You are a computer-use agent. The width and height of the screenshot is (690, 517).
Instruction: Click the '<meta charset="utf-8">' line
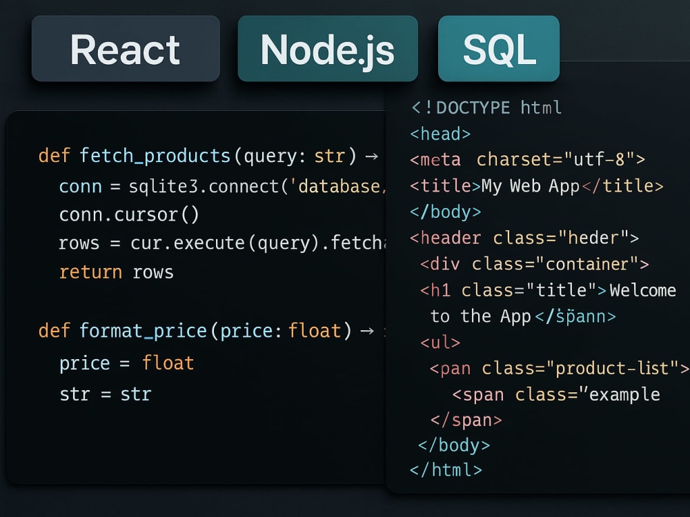click(x=527, y=159)
